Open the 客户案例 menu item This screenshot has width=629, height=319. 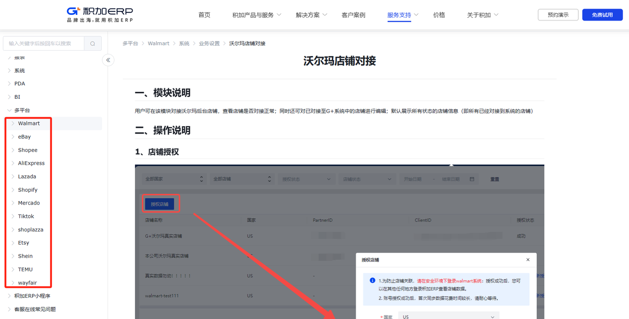pyautogui.click(x=353, y=15)
